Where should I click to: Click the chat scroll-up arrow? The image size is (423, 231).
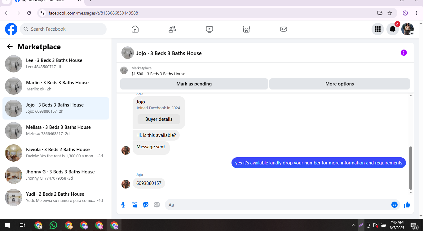pyautogui.click(x=411, y=96)
